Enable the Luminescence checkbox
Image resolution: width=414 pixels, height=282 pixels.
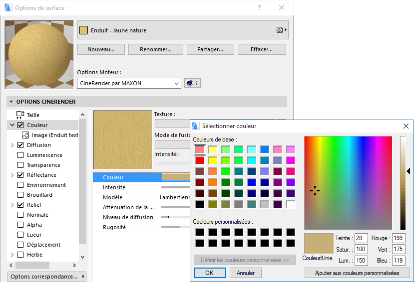point(20,155)
